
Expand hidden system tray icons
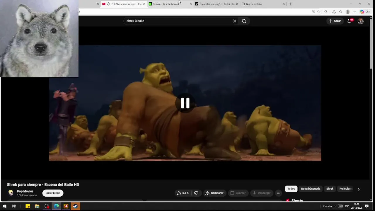click(x=335, y=206)
